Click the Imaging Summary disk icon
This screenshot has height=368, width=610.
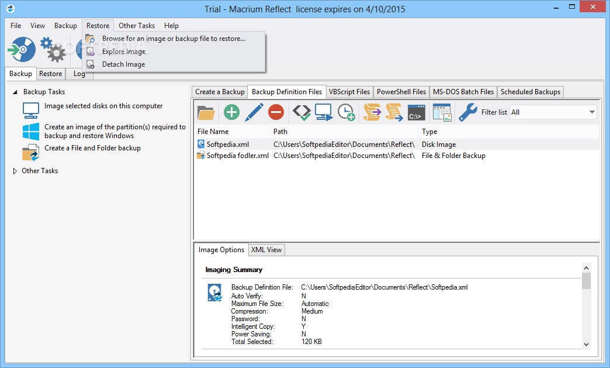tap(215, 293)
